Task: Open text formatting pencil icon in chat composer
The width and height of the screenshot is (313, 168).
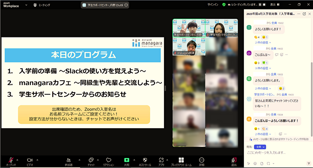Action: [249, 164]
